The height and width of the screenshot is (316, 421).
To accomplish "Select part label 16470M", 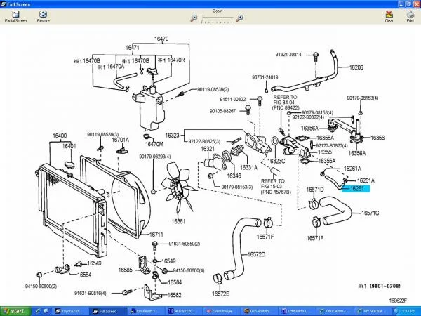I will pyautogui.click(x=154, y=144).
